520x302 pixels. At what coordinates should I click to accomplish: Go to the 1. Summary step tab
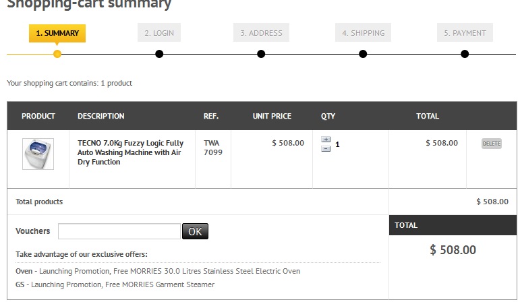click(x=57, y=33)
